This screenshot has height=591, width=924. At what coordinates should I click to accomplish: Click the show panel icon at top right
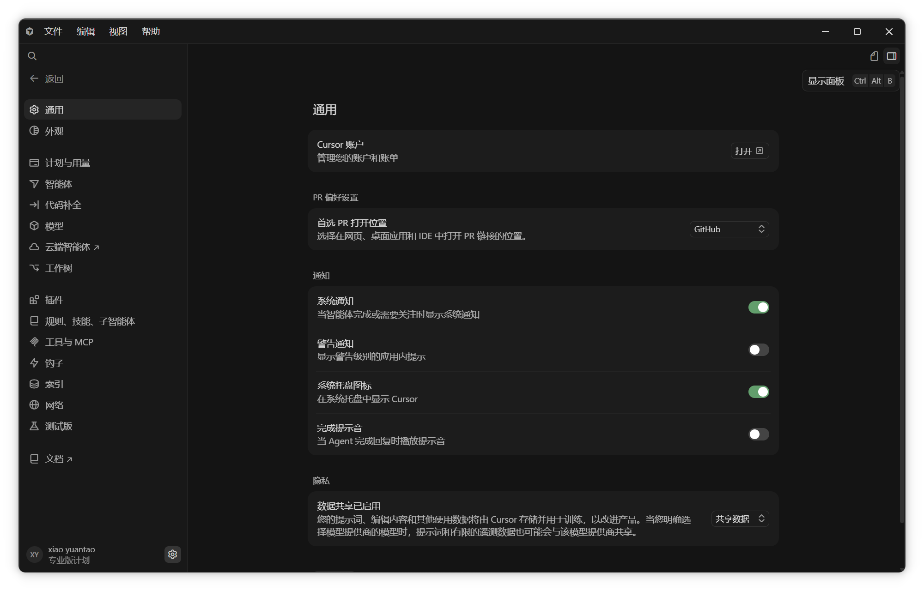tap(892, 56)
